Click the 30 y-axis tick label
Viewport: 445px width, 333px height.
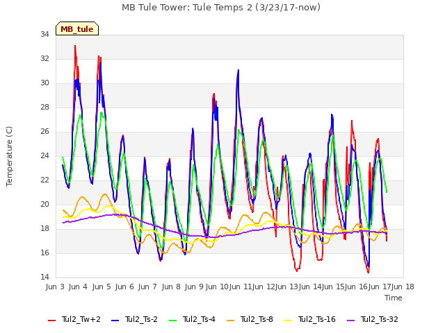[44, 83]
